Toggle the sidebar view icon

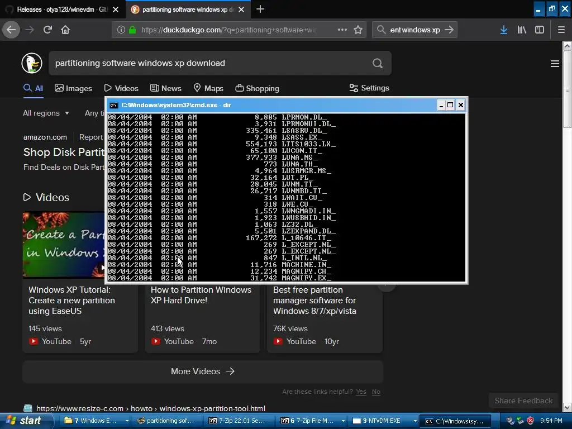pos(540,30)
